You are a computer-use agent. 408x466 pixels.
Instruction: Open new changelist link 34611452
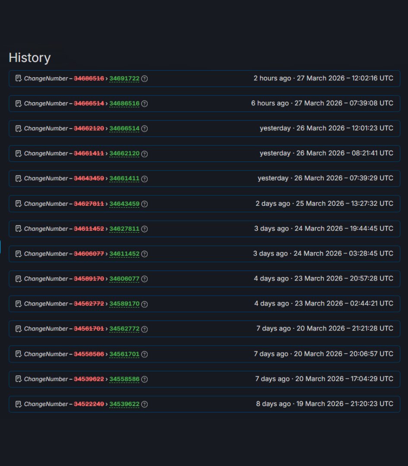[x=124, y=254]
